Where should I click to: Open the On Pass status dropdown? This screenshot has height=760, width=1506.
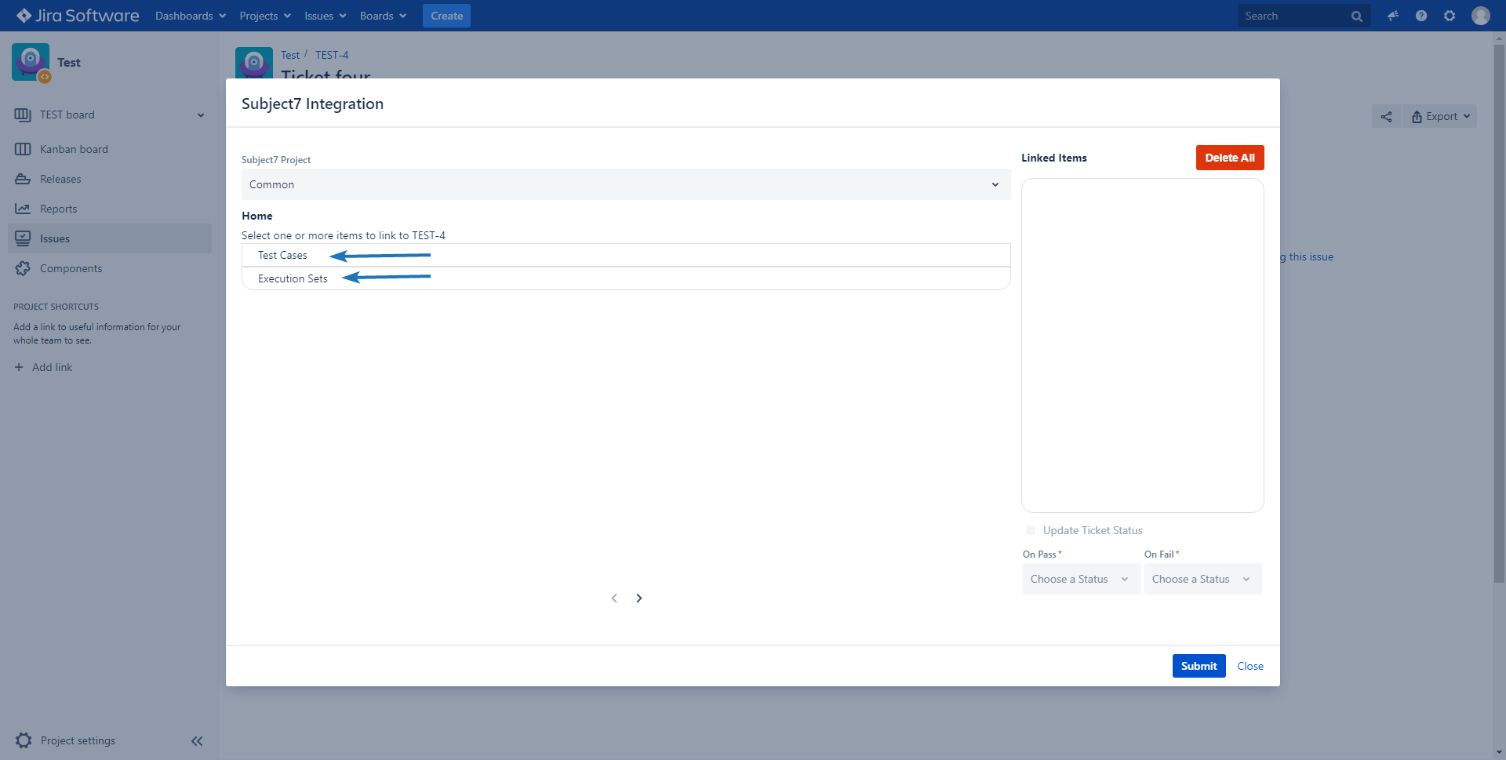click(x=1080, y=579)
